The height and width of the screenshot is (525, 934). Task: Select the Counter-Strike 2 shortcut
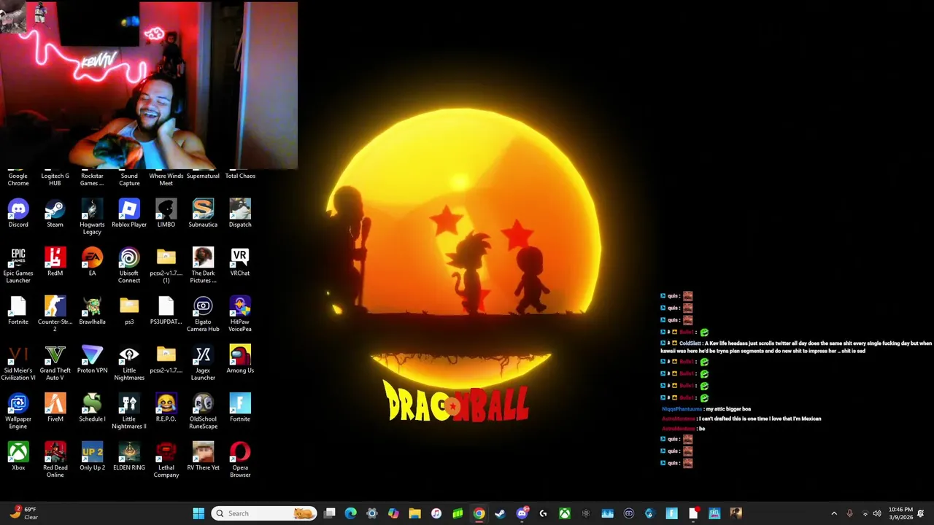[55, 314]
